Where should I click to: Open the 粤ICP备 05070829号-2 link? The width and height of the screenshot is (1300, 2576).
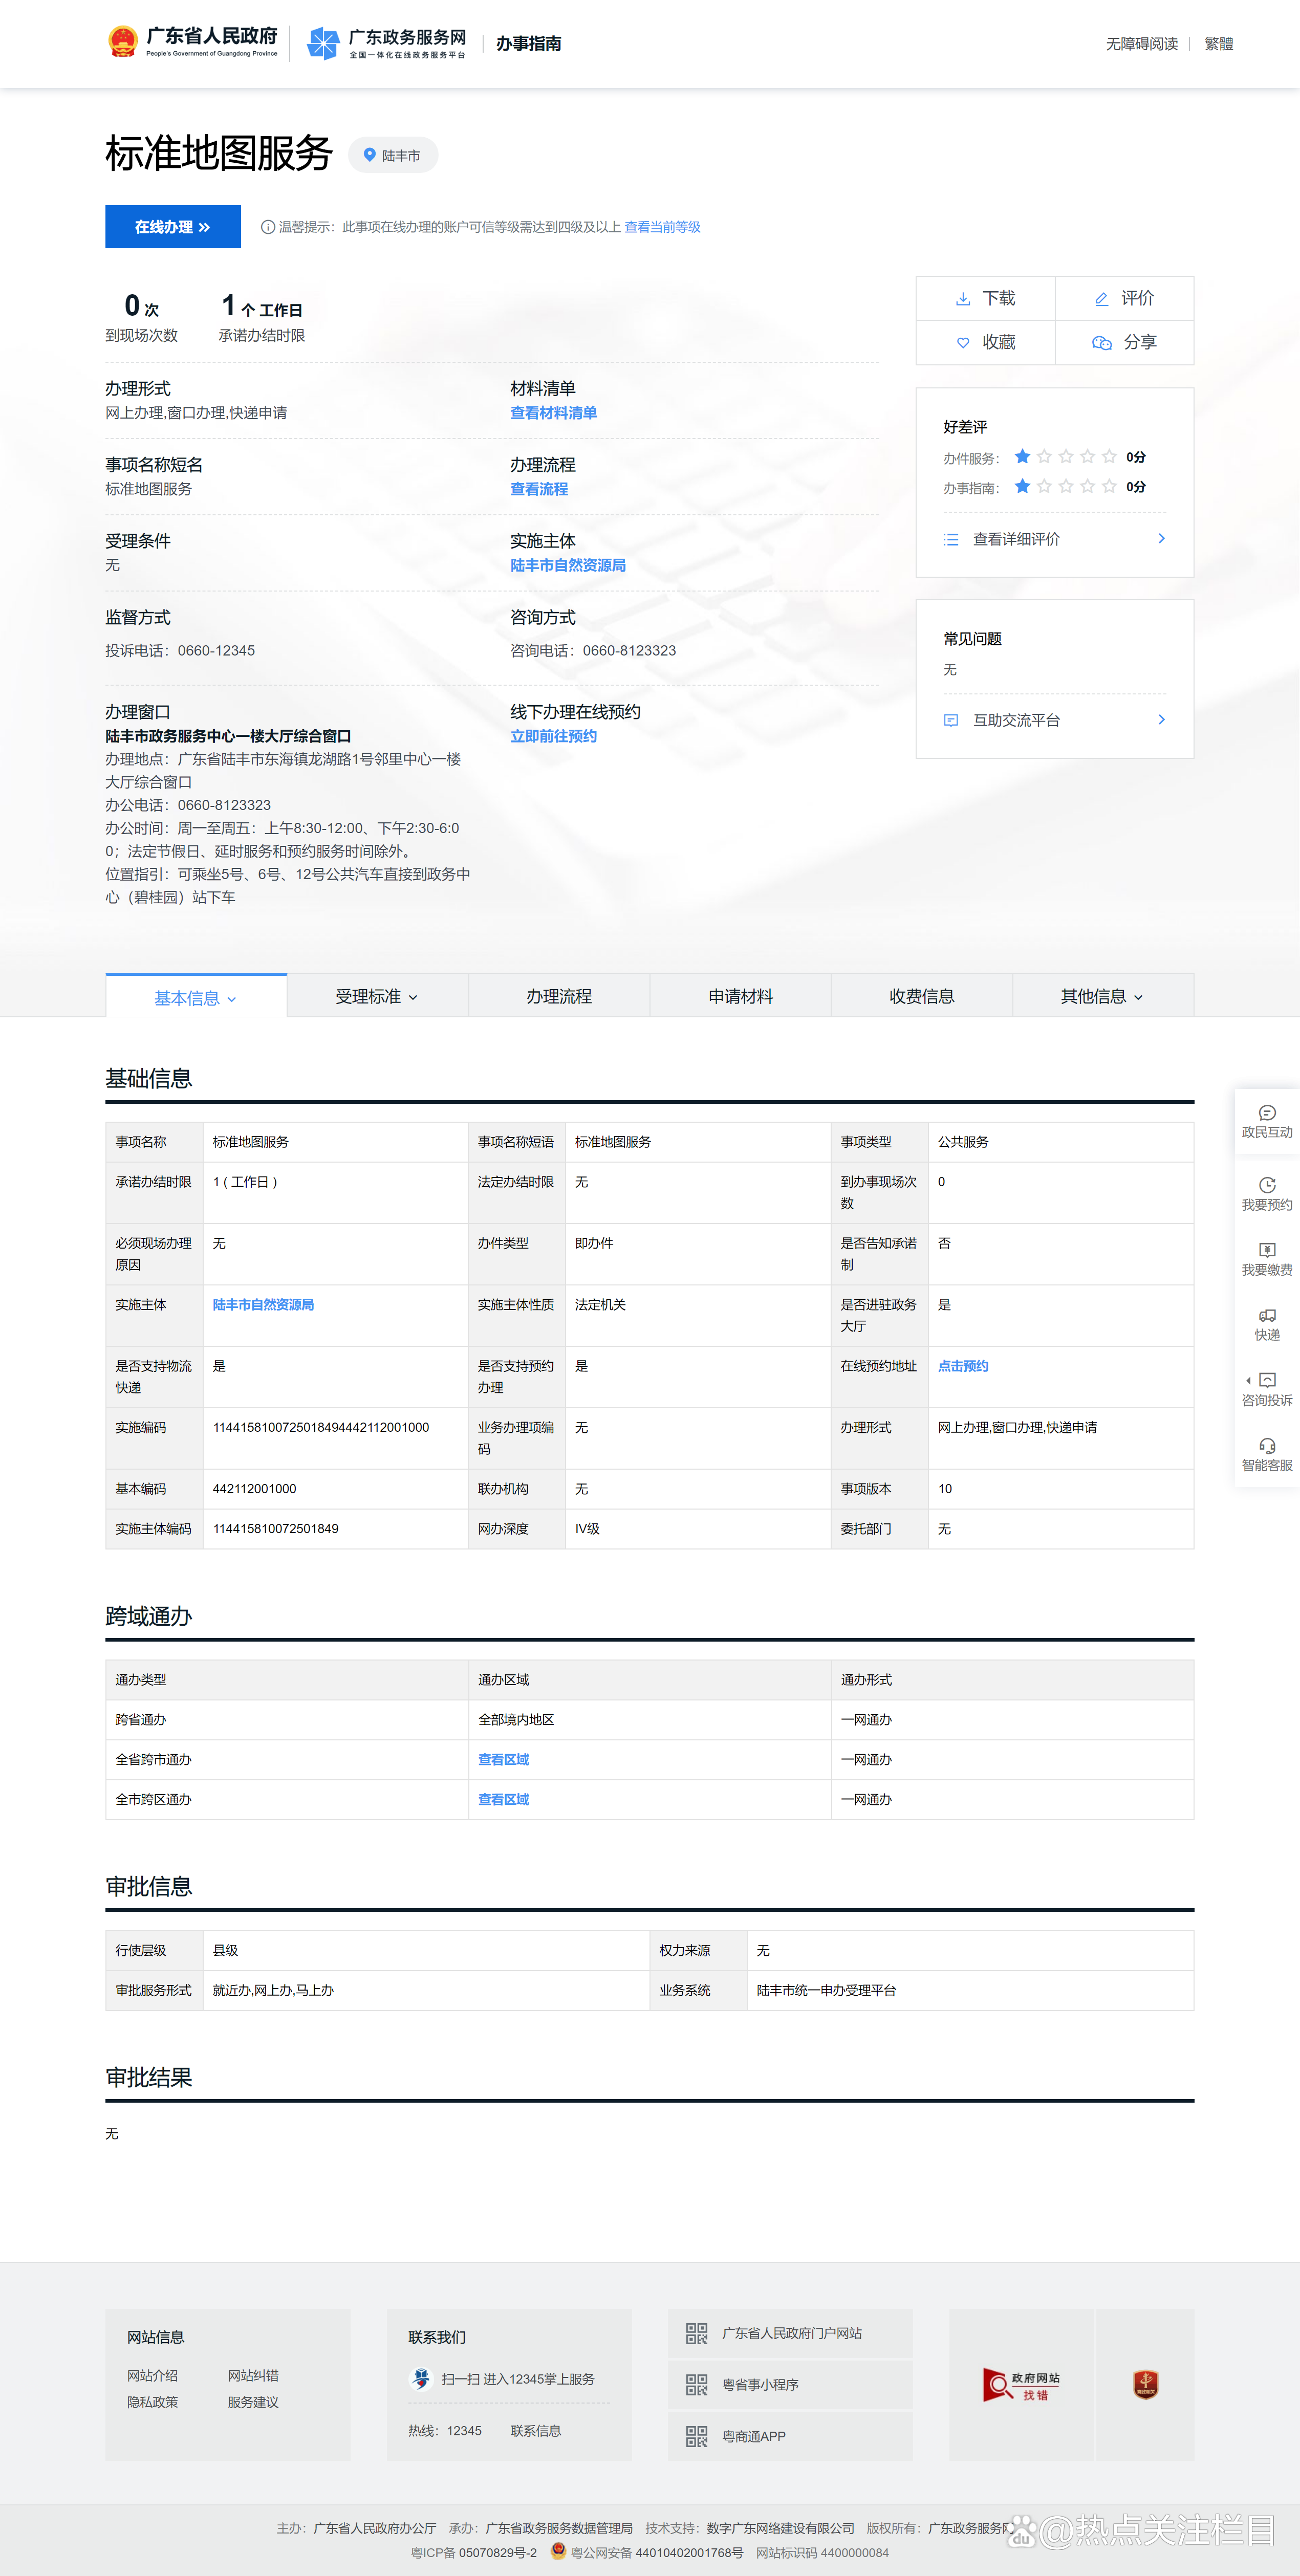pos(473,2553)
